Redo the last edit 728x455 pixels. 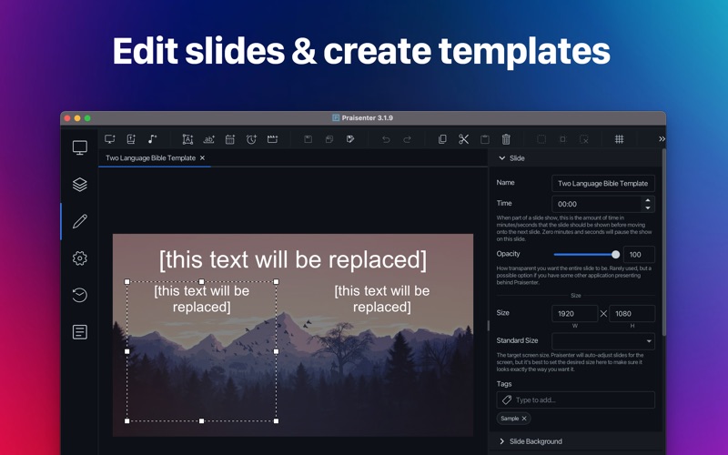tap(407, 139)
